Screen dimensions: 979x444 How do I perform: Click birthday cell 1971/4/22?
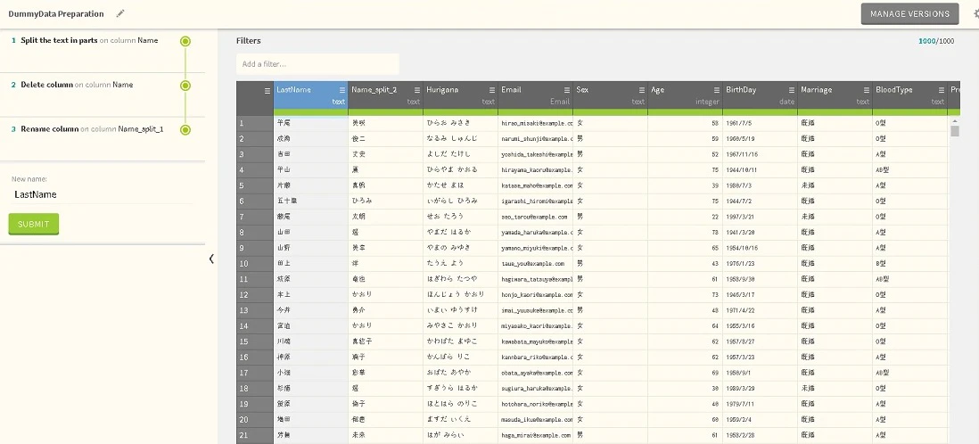760,310
